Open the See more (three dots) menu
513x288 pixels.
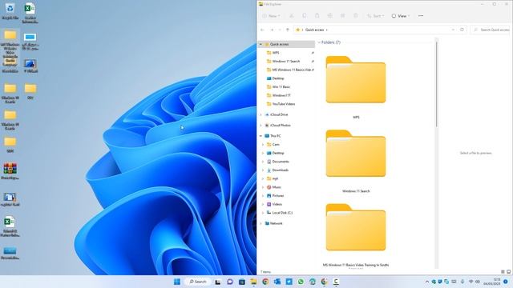421,16
